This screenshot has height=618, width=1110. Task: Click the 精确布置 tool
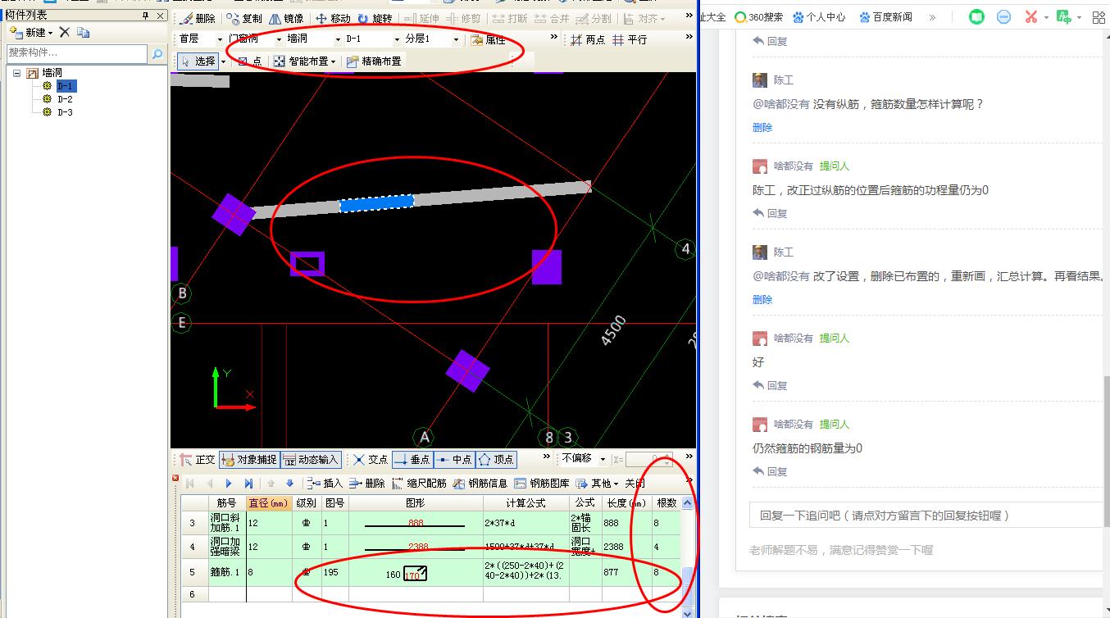pos(374,61)
